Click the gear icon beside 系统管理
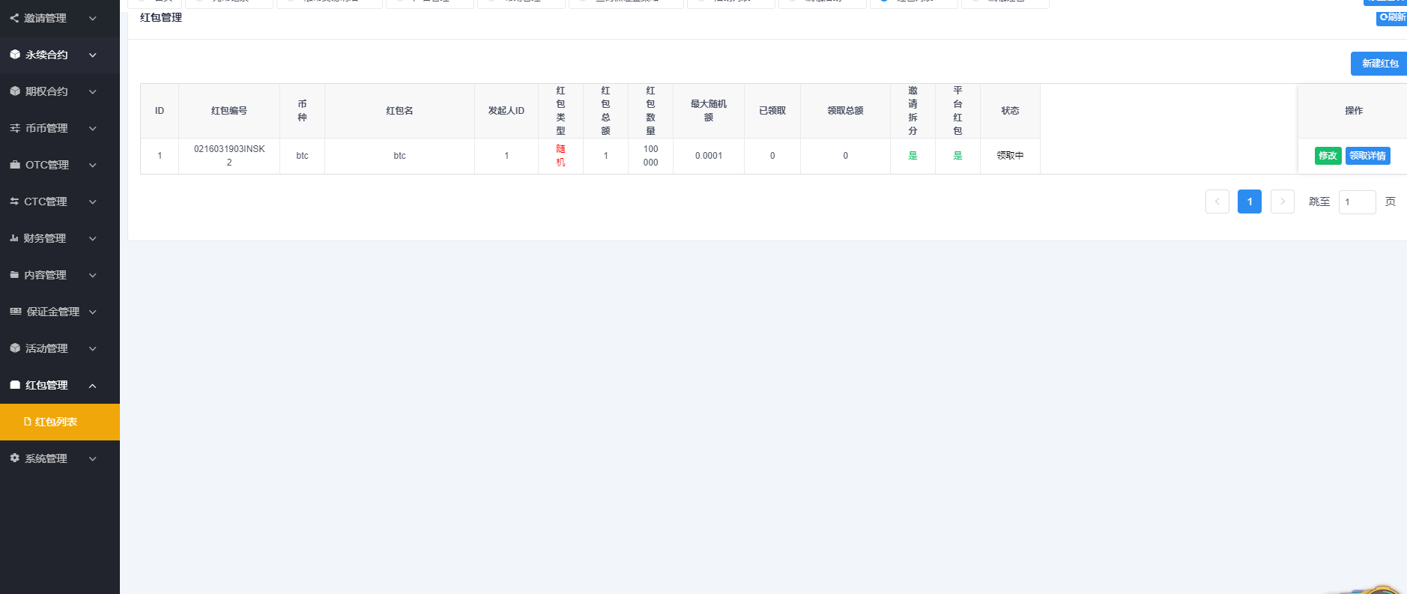 14,458
